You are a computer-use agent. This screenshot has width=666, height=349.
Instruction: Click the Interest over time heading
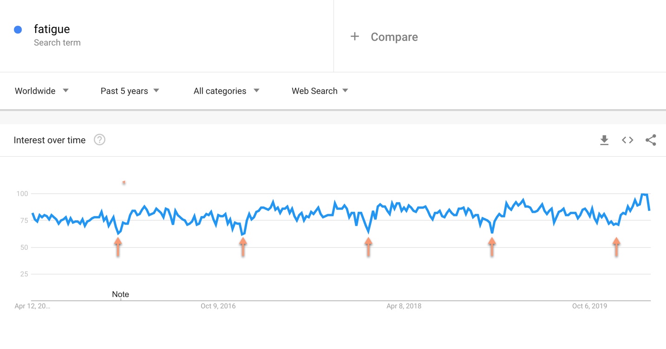50,140
